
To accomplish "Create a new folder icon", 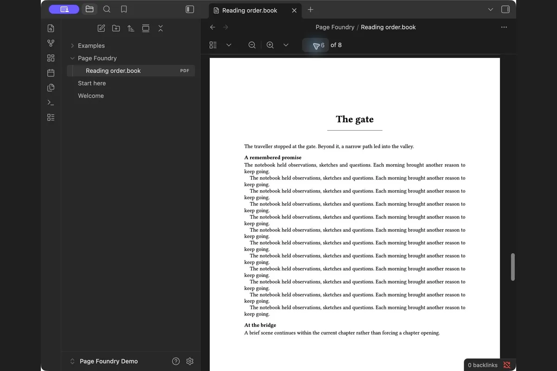I will click(116, 28).
